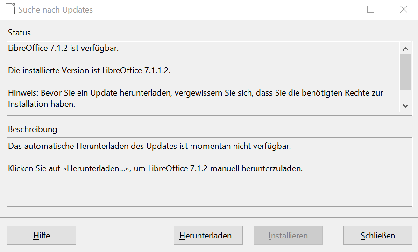
Task: Click the Hinweis paragraph in the Status box
Action: coord(195,98)
